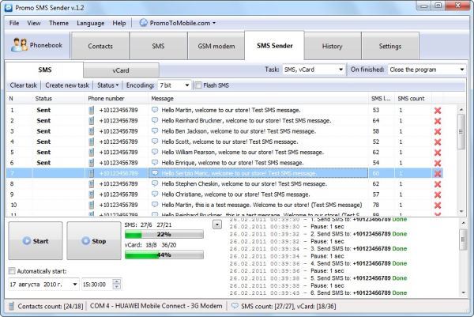Viewport: 474px width, 317px height.
Task: Increase auto-start time with spinner up arrow
Action: point(117,281)
